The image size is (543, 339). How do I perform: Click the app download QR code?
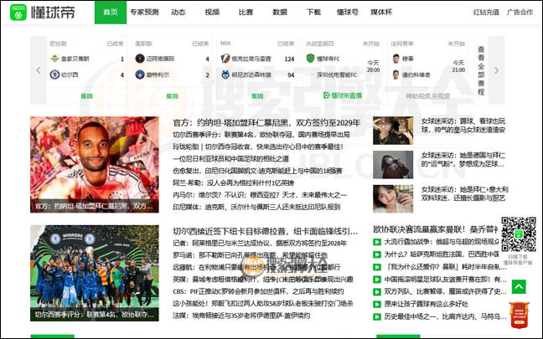click(x=519, y=234)
